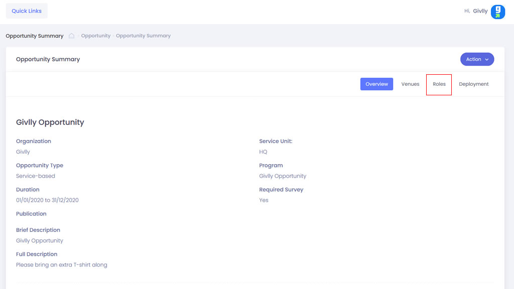Click the Required Survey value Yes

(x=264, y=200)
